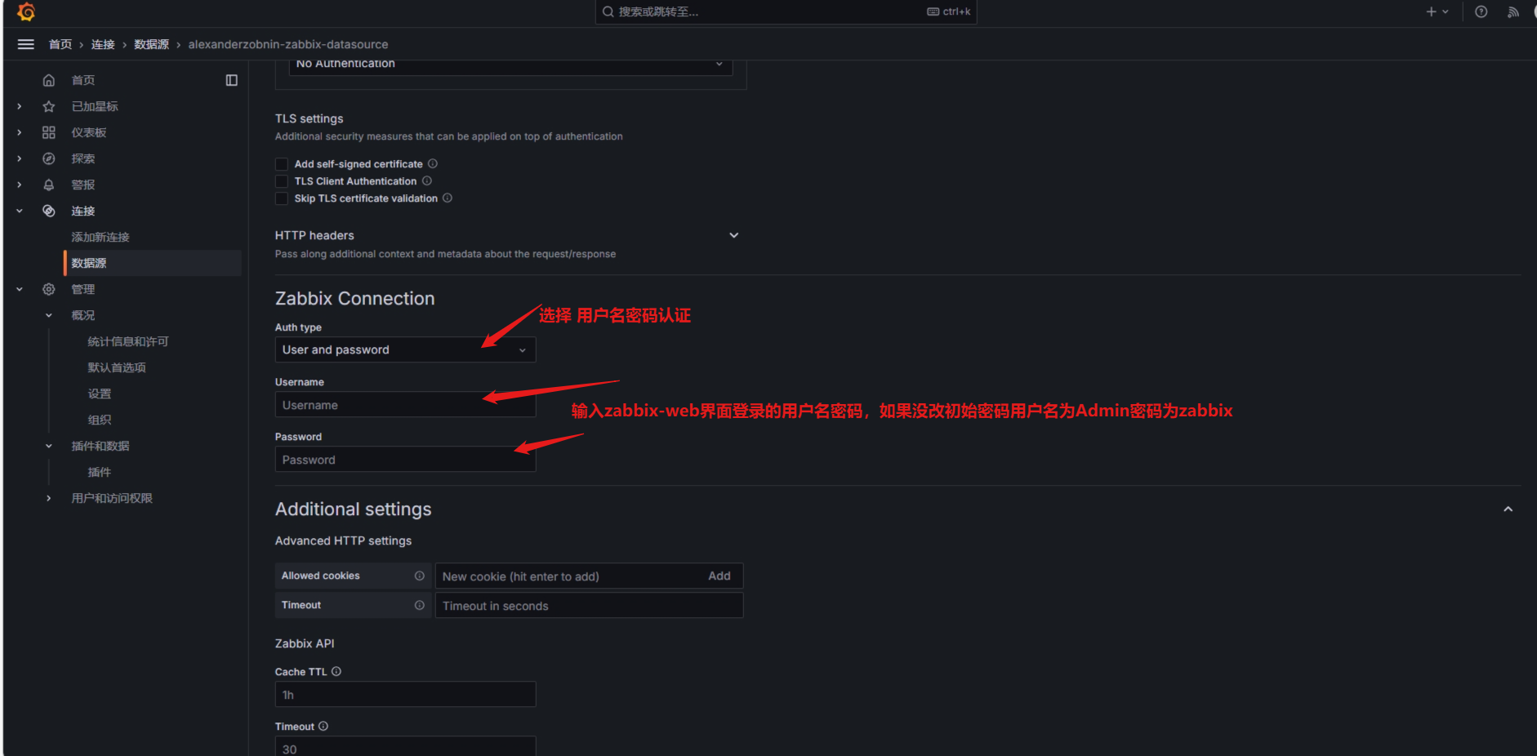
Task: Collapse 管理 sidebar chevron
Action: coord(20,289)
